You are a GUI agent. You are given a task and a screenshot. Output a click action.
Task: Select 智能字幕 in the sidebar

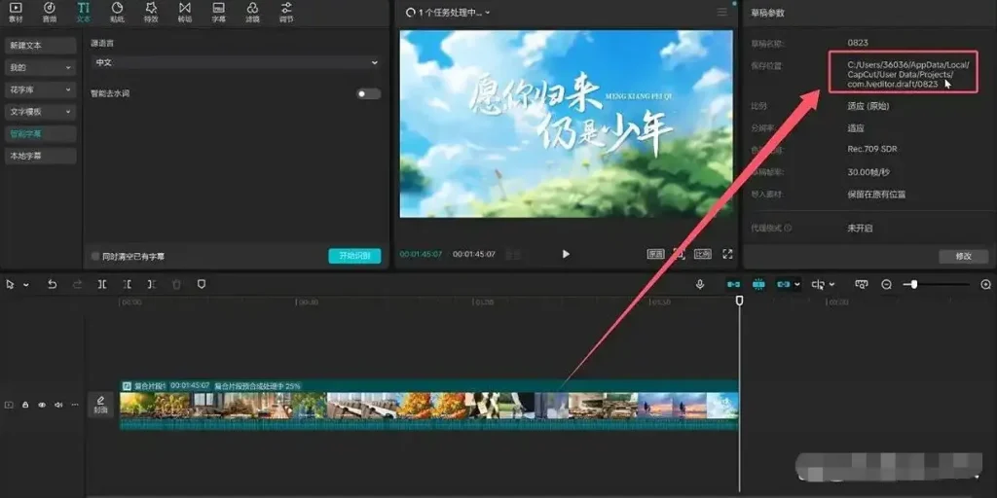41,134
